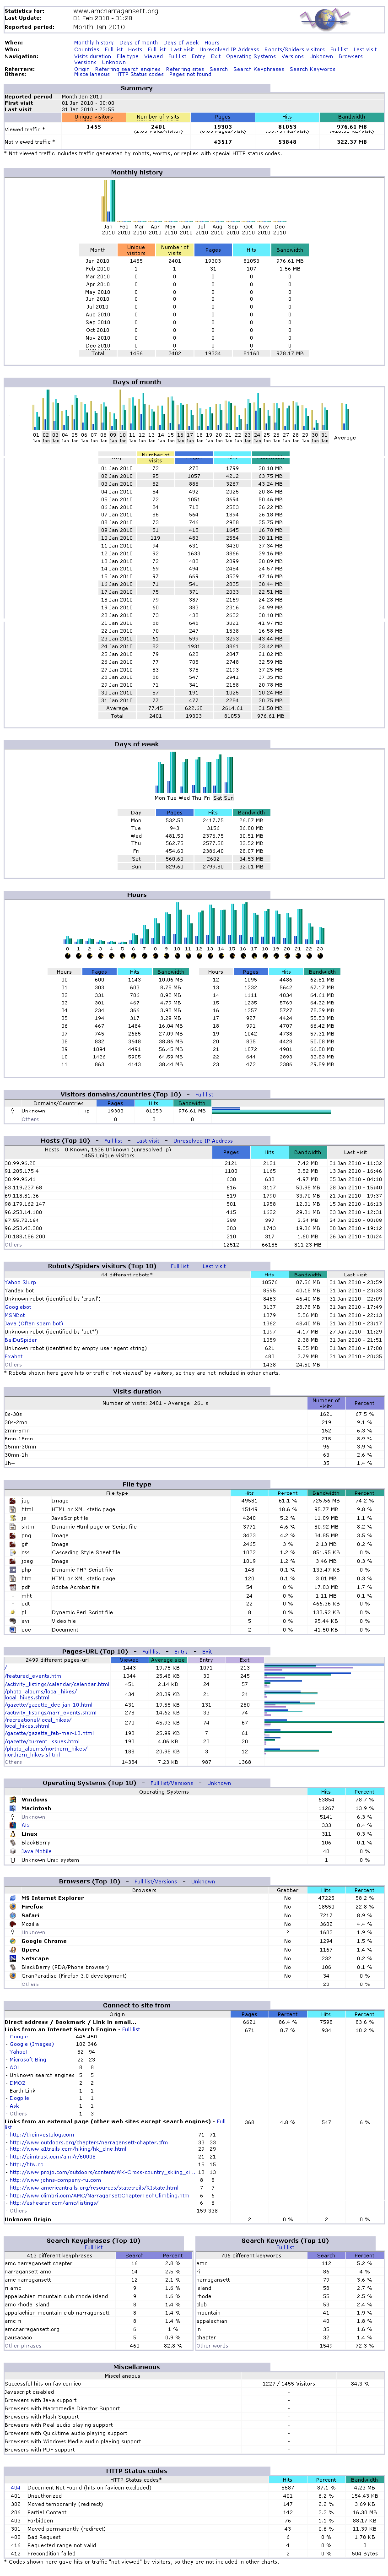Click the Macintosh operating system icon
The height and width of the screenshot is (2576, 388).
tap(11, 1808)
